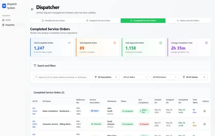Click the 7h 45m time taken value
The height and width of the screenshot is (136, 215).
pyautogui.click(x=194, y=124)
